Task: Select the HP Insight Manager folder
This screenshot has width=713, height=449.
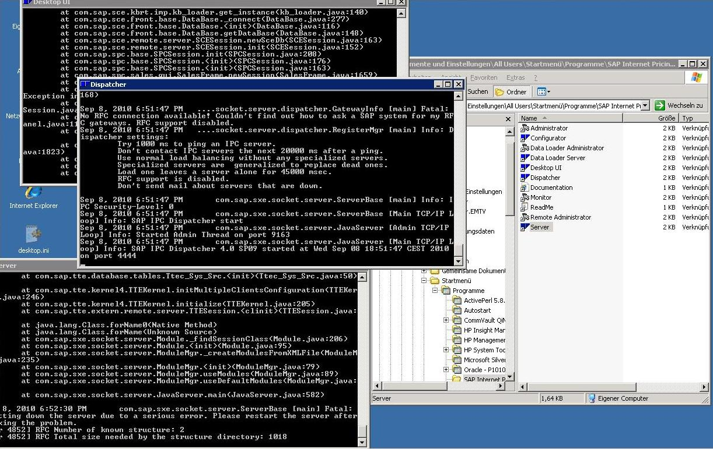Action: pos(479,330)
